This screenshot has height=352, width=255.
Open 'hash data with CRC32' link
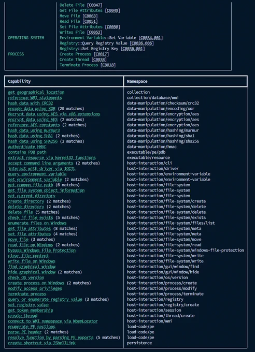coord(31,103)
